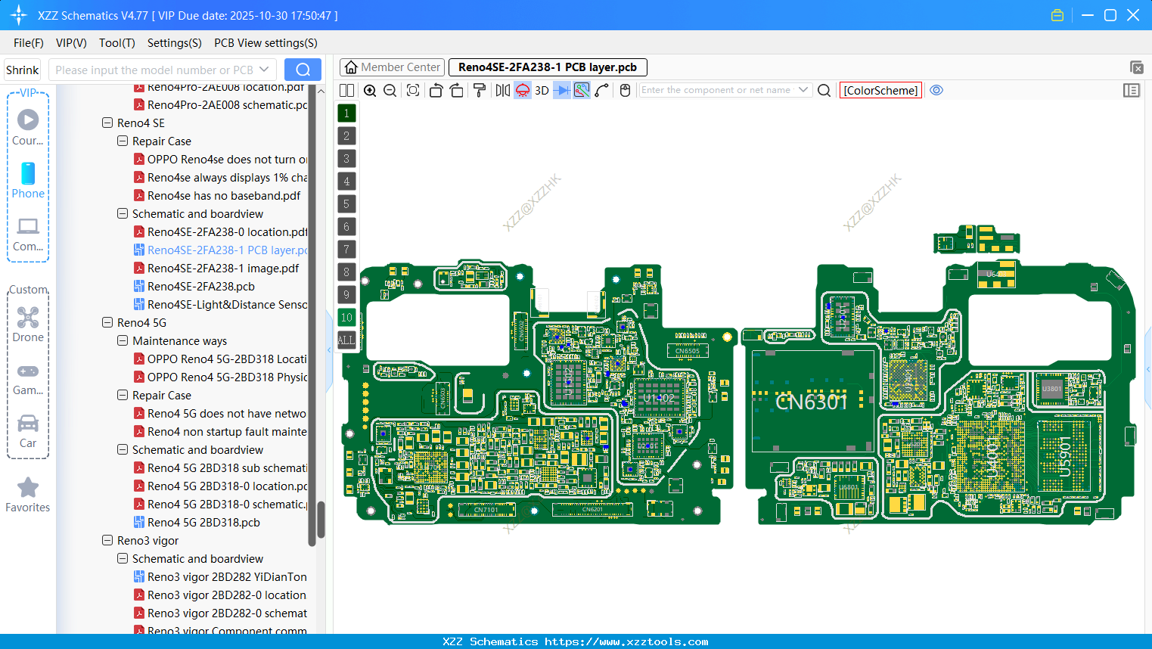Viewport: 1152px width, 649px height.
Task: Select the Zoom In tool on the toolbar
Action: (x=370, y=90)
